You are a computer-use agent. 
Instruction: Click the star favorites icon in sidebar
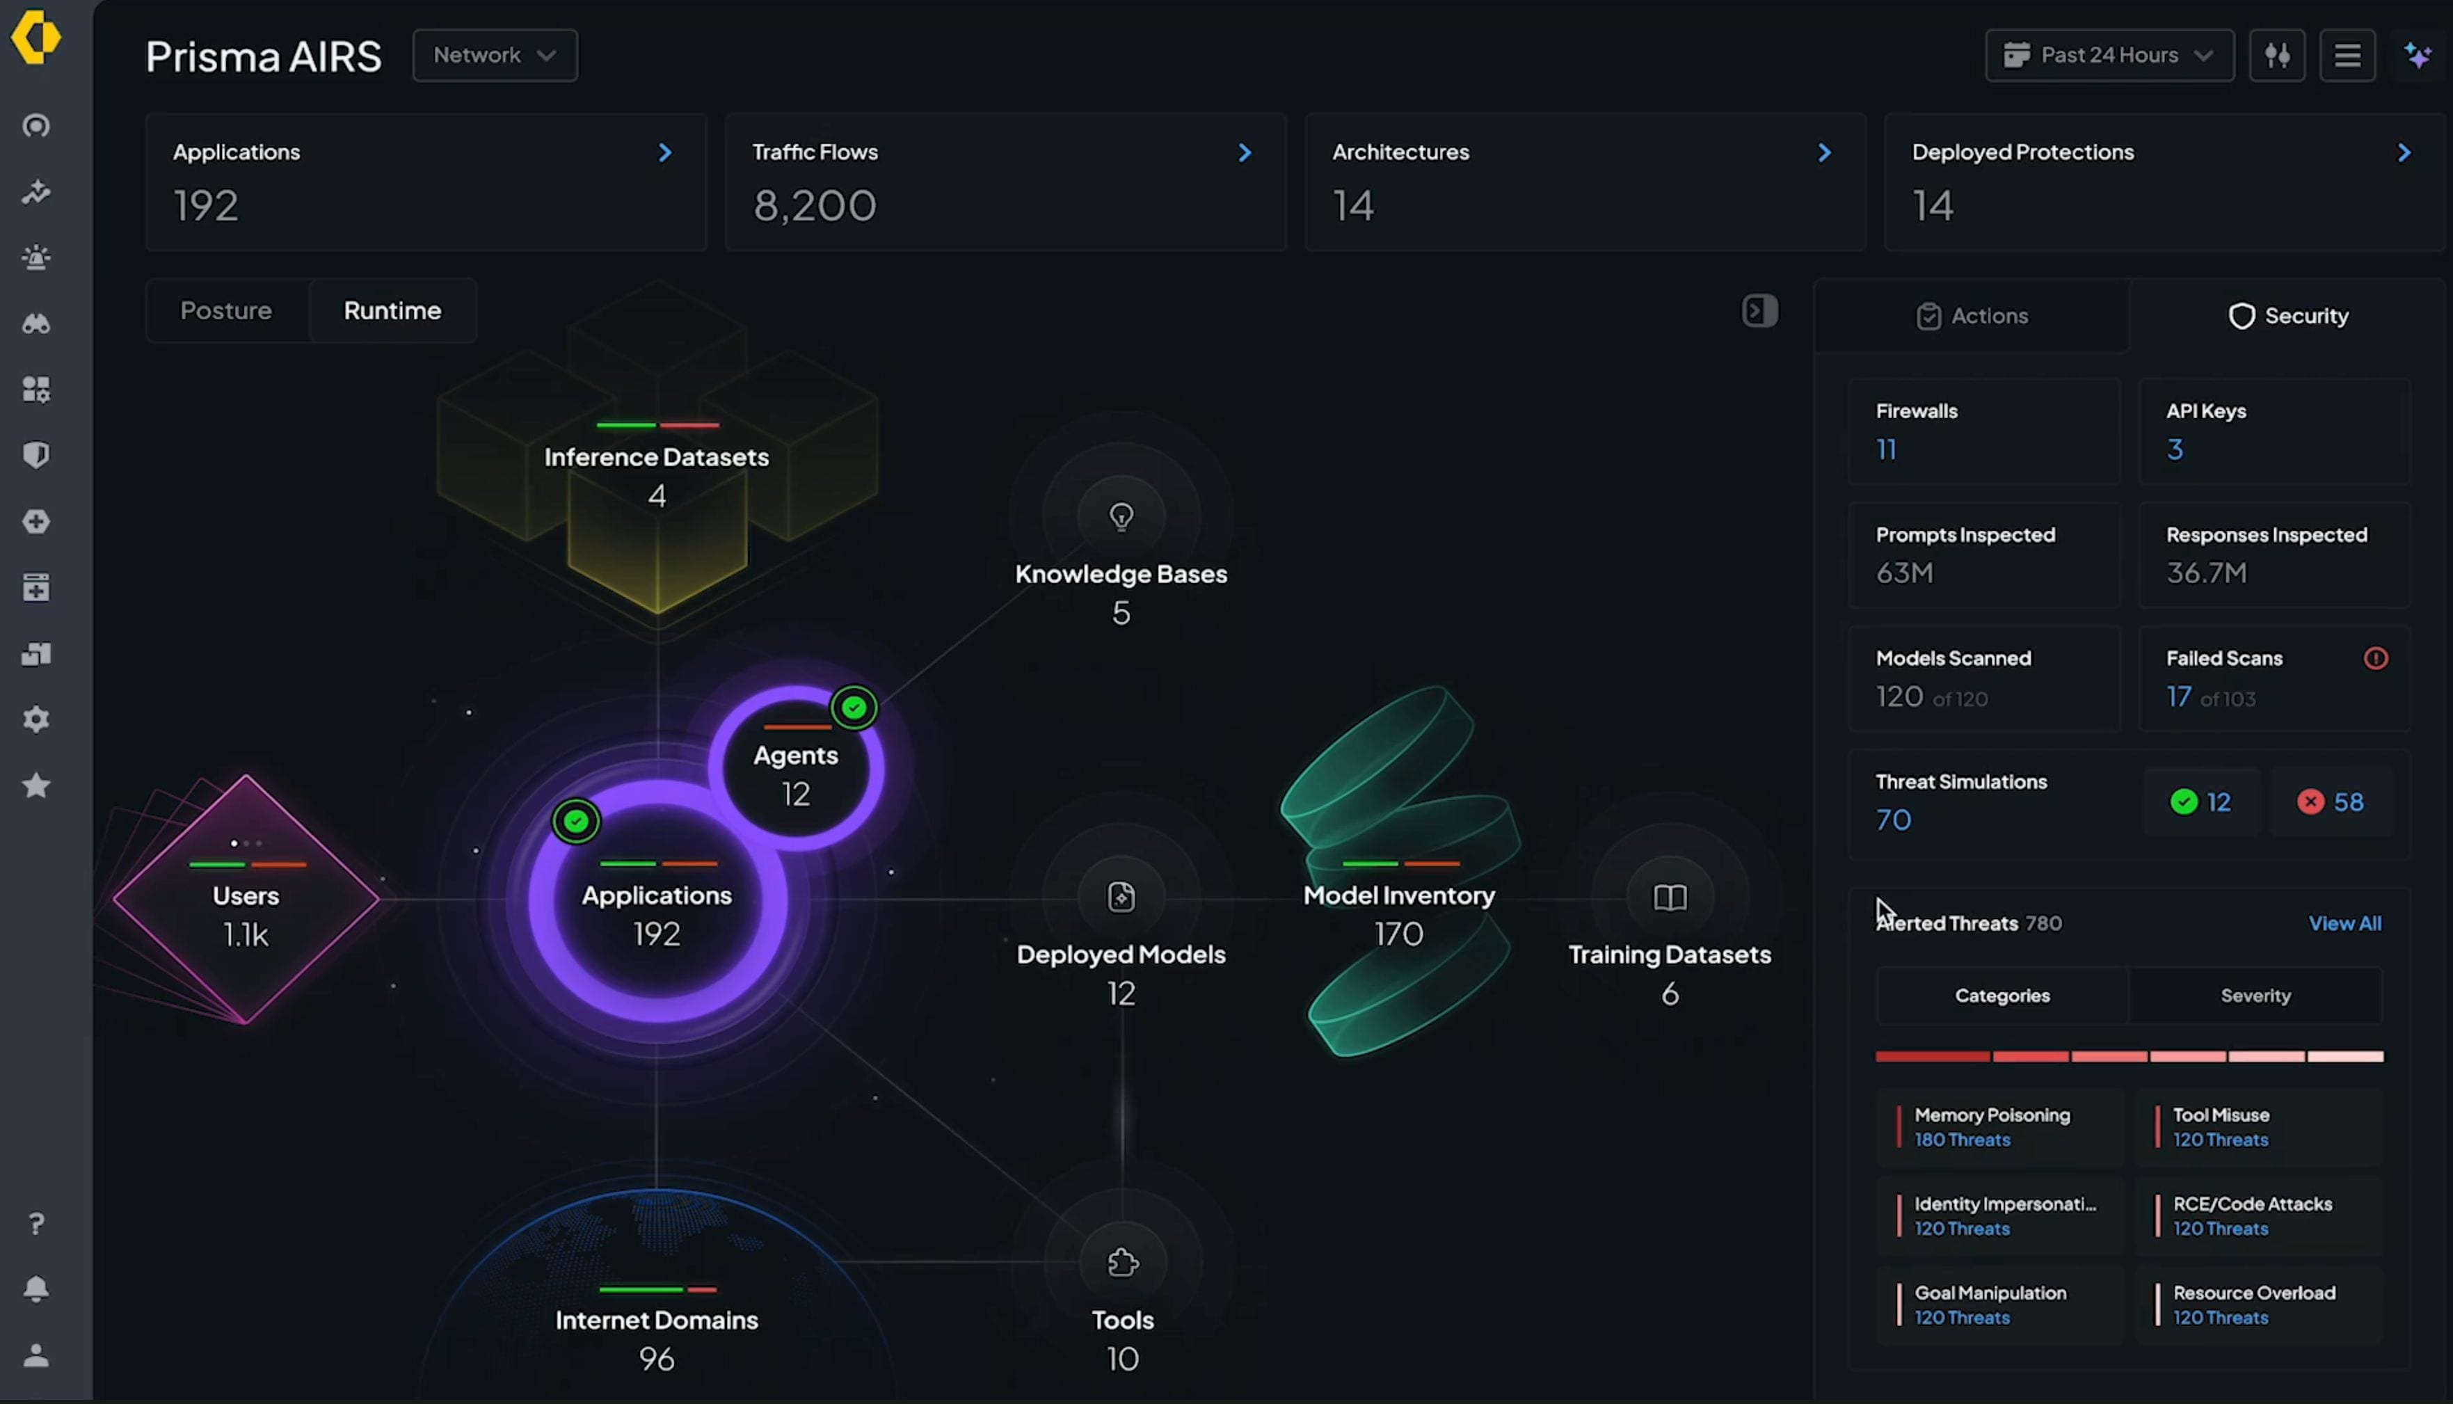click(x=35, y=785)
